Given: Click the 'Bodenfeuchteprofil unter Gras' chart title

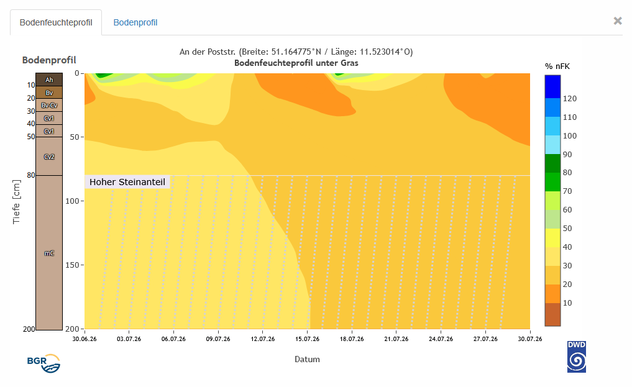Looking at the screenshot, I should tap(296, 63).
